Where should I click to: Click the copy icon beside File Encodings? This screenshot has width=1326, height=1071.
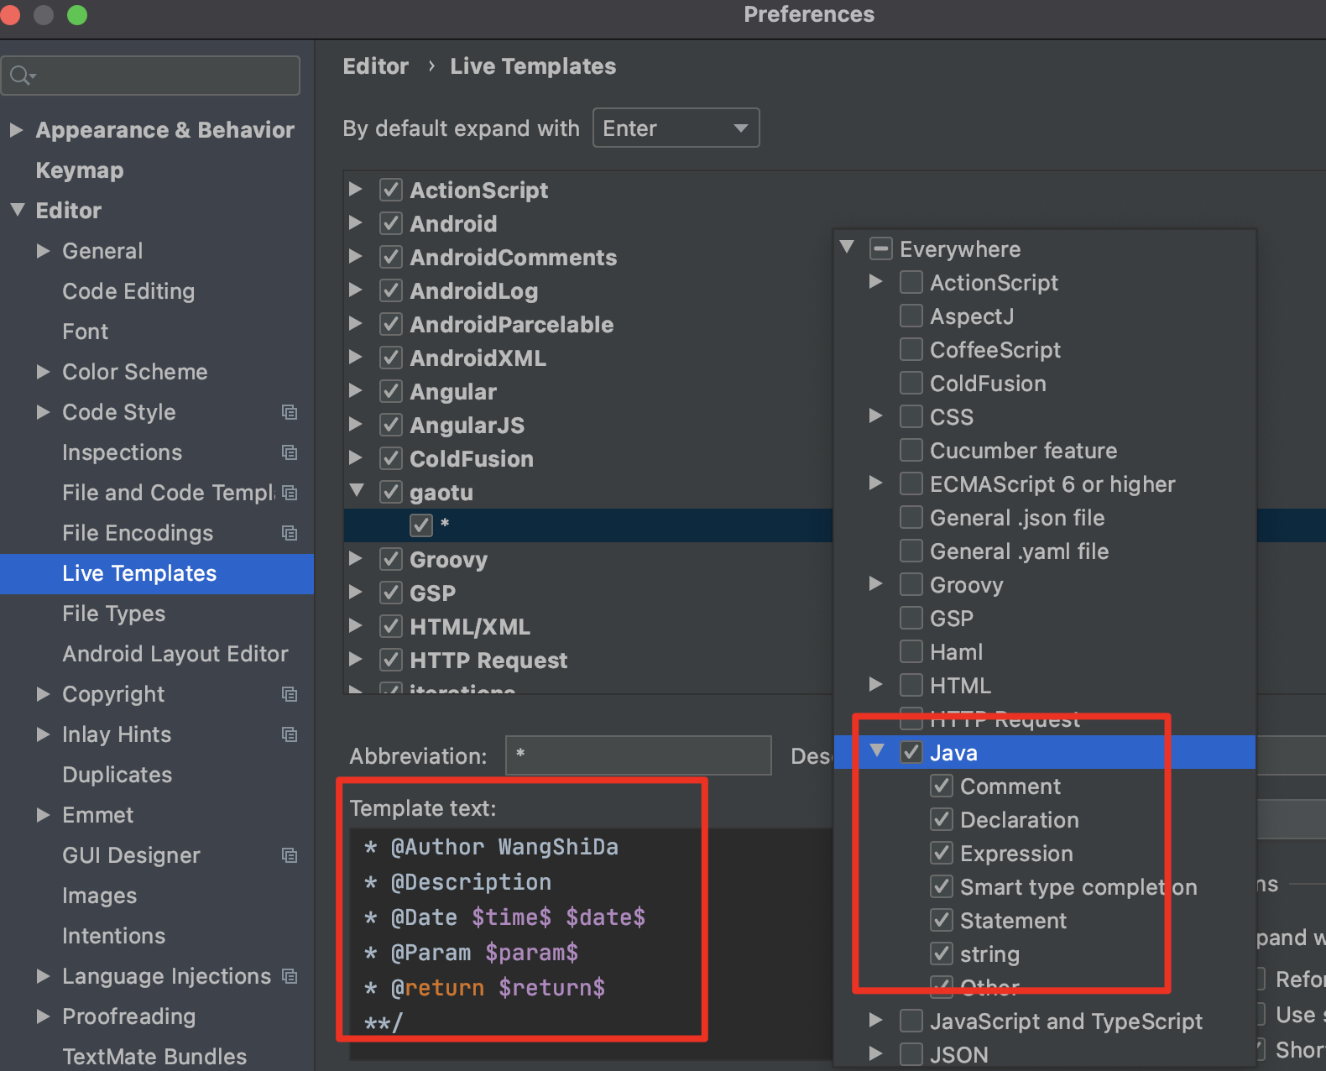point(290,533)
